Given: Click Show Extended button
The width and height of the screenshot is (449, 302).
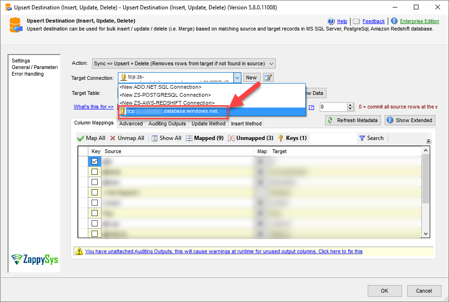Looking at the screenshot, I should 410,120.
